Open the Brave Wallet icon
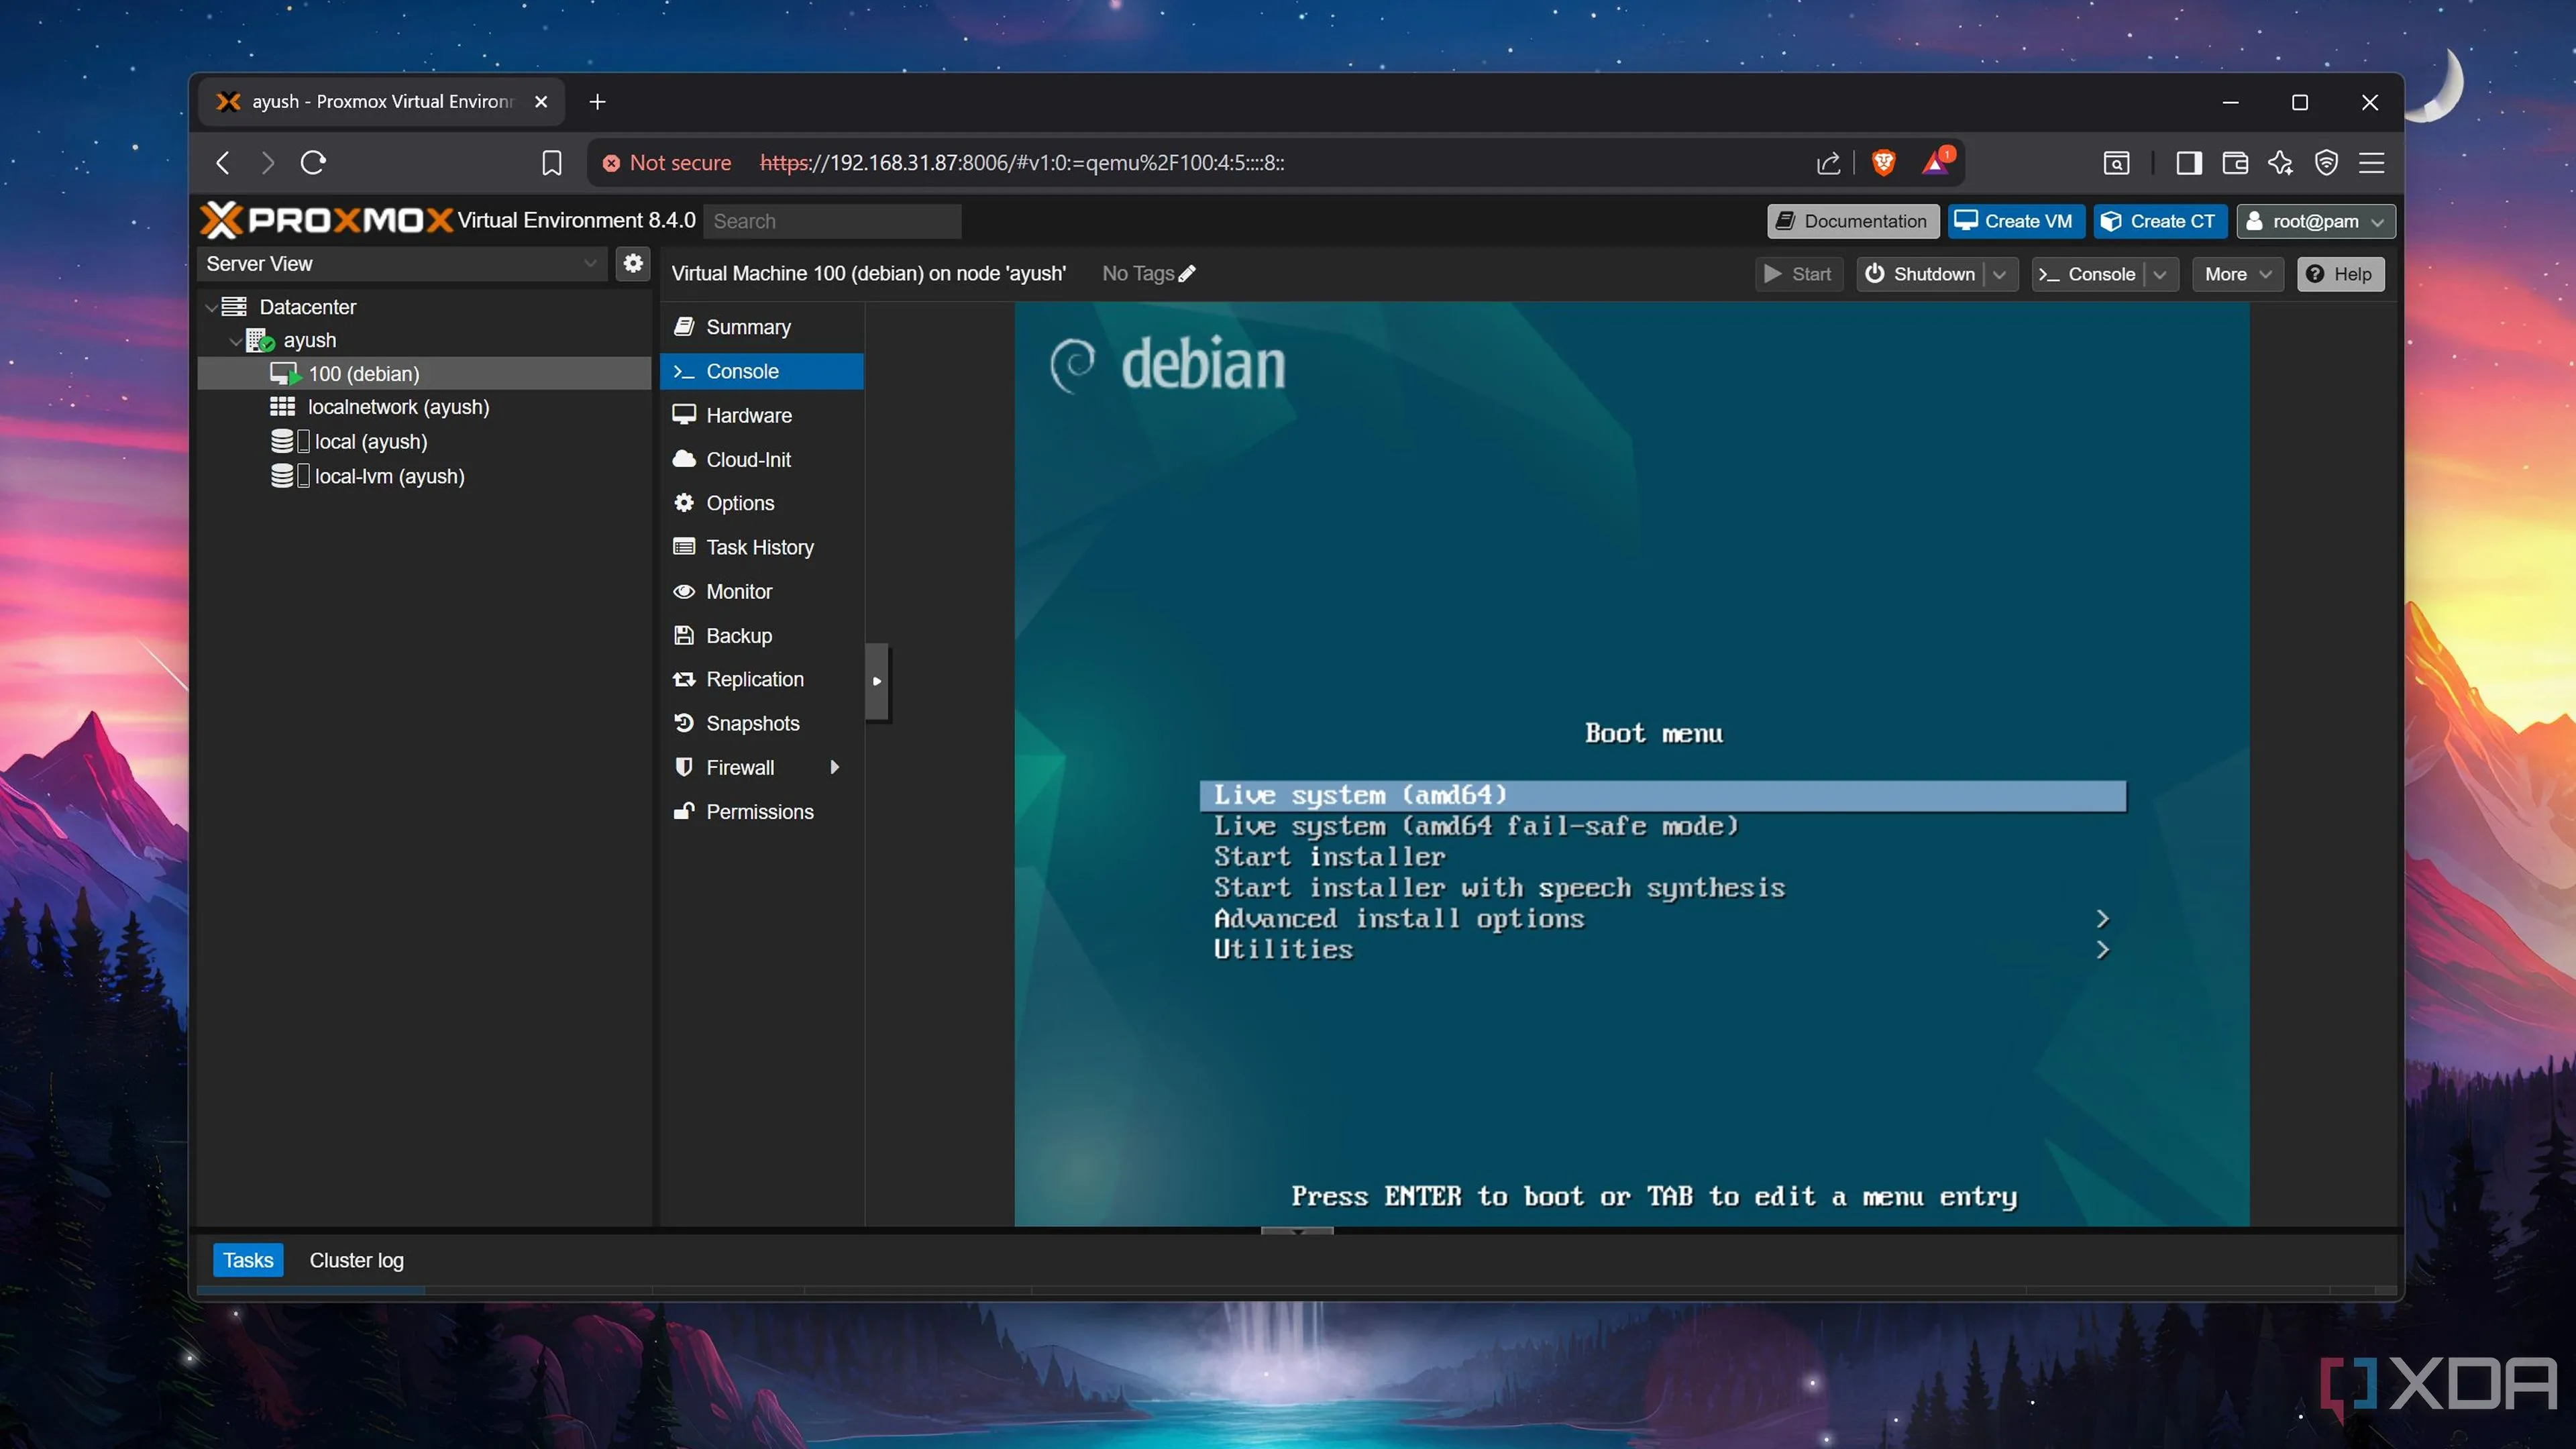Image resolution: width=2576 pixels, height=1449 pixels. 2235,163
